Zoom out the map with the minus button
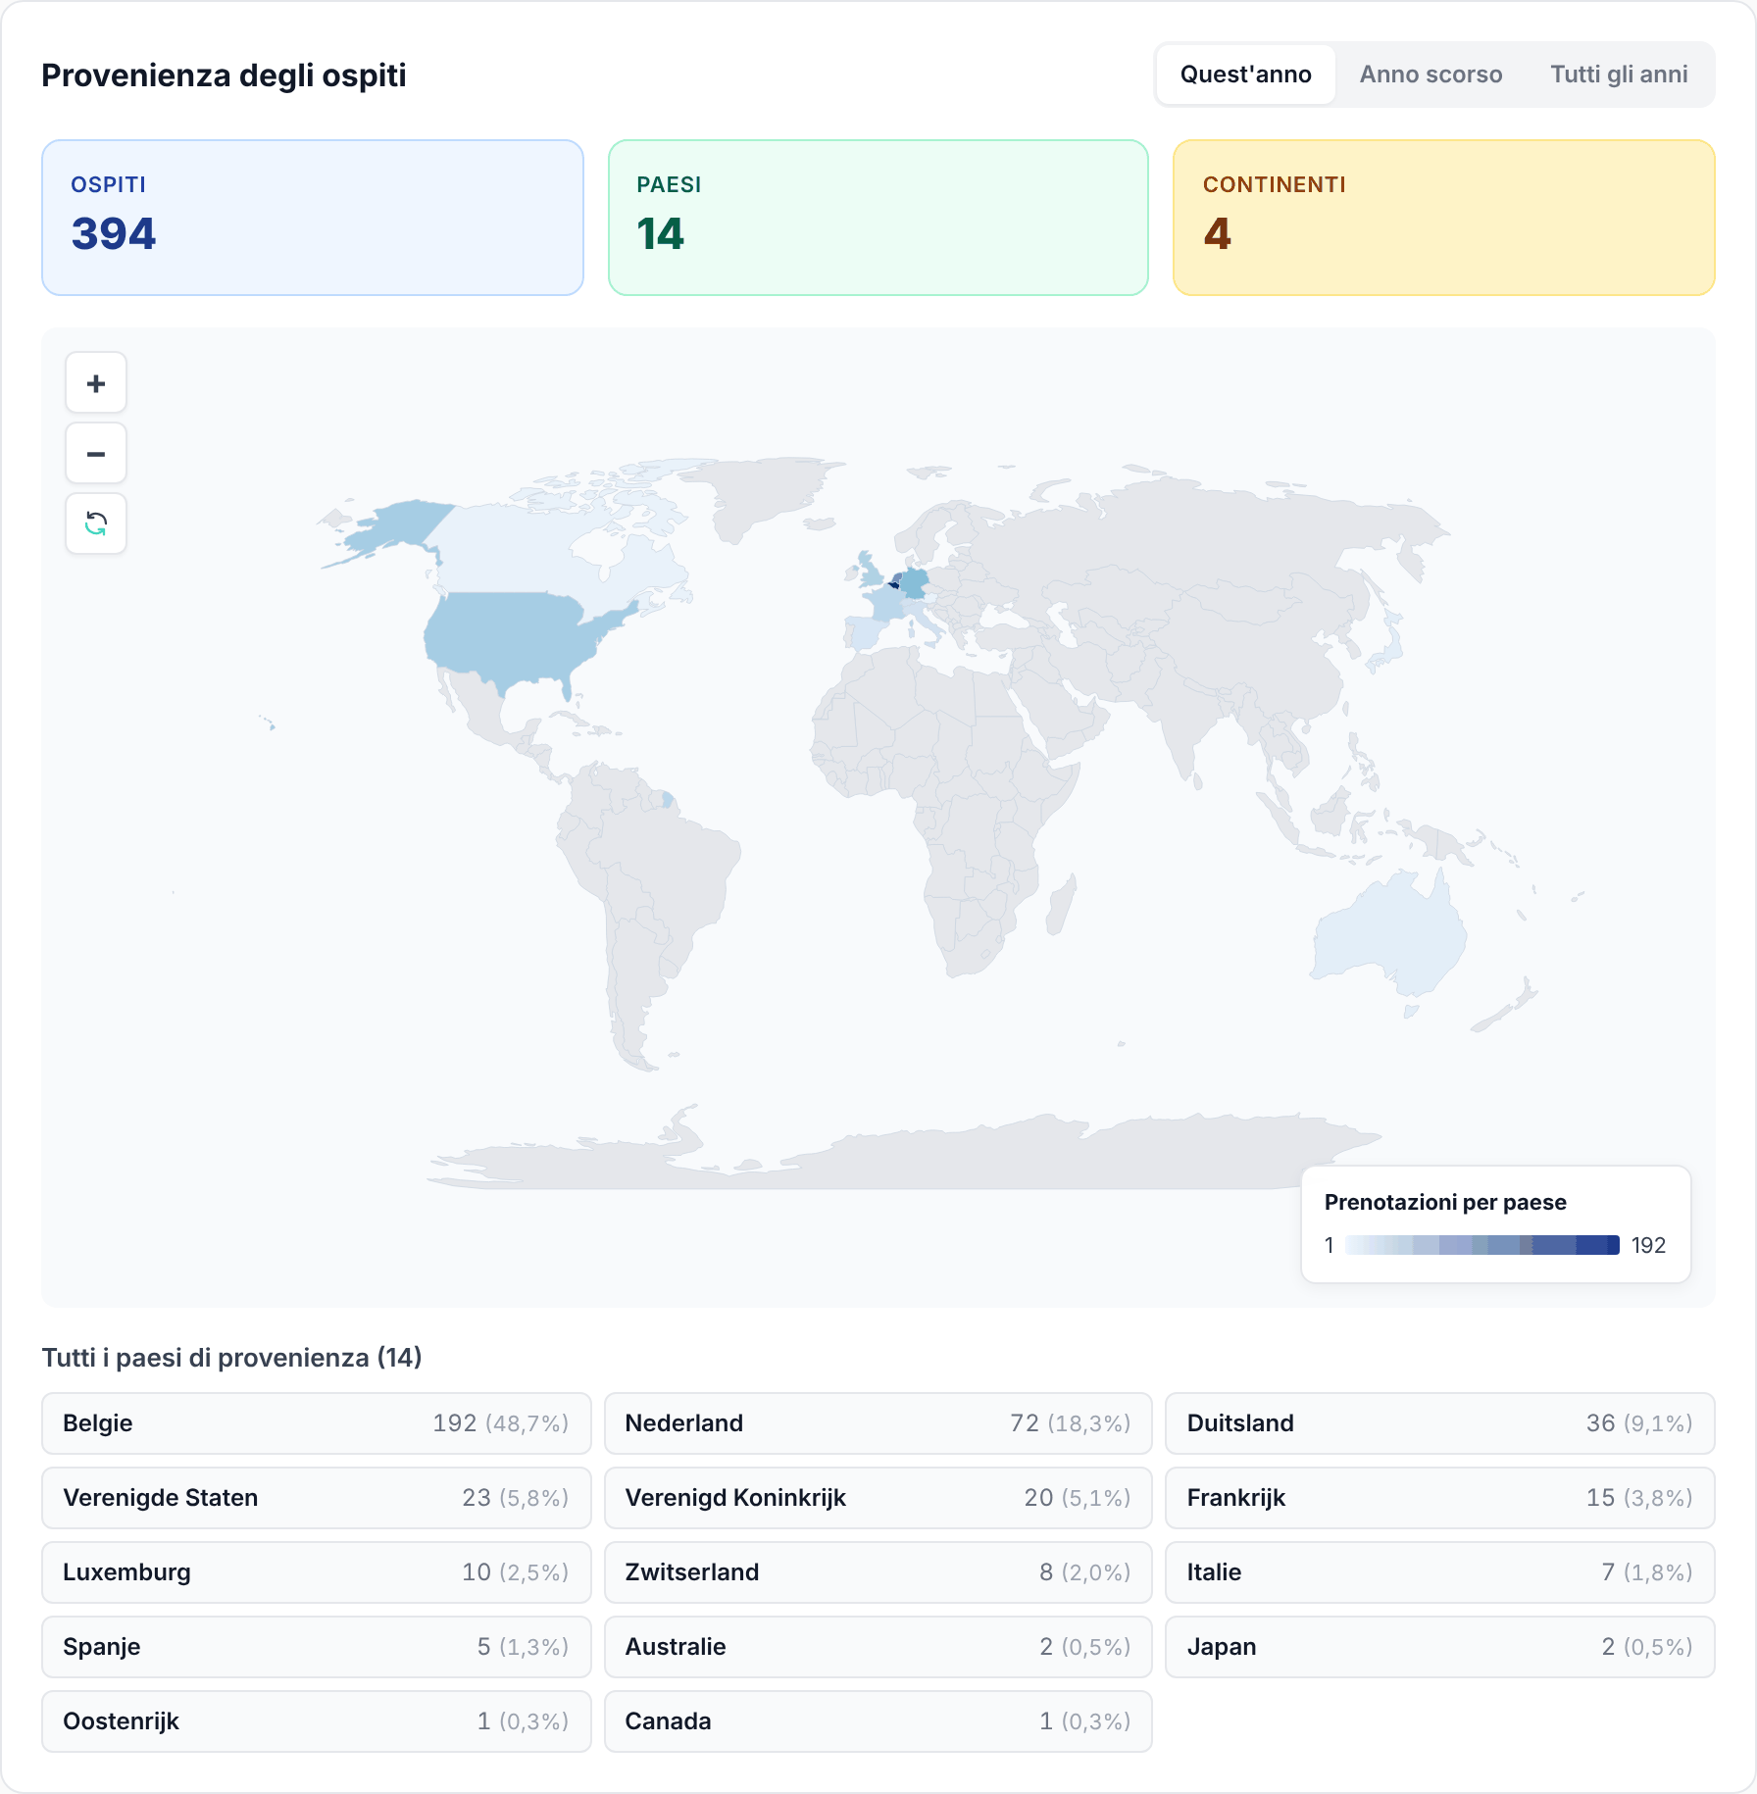 (x=96, y=454)
